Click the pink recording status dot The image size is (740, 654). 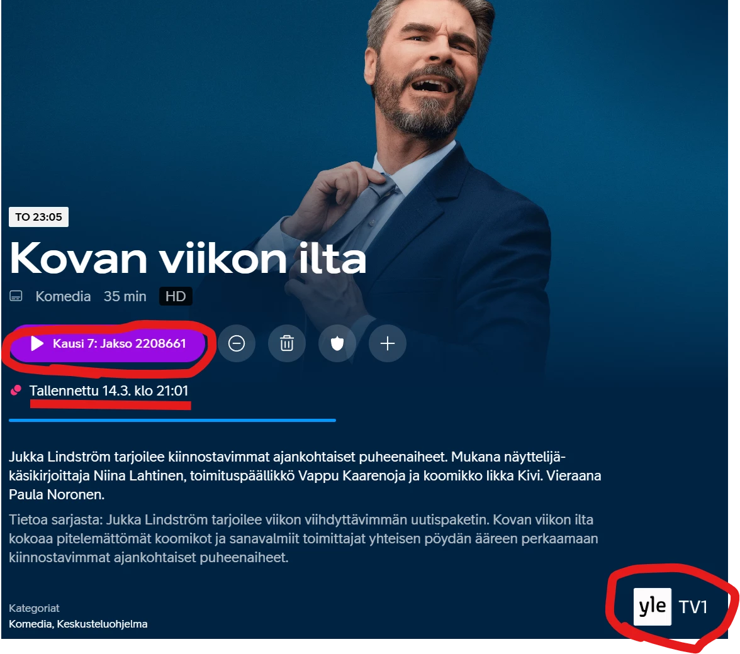coord(16,391)
